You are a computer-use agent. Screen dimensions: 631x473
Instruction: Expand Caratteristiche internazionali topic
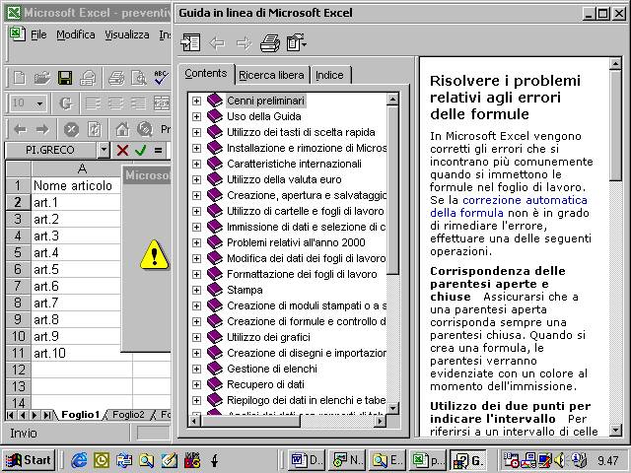pyautogui.click(x=196, y=164)
